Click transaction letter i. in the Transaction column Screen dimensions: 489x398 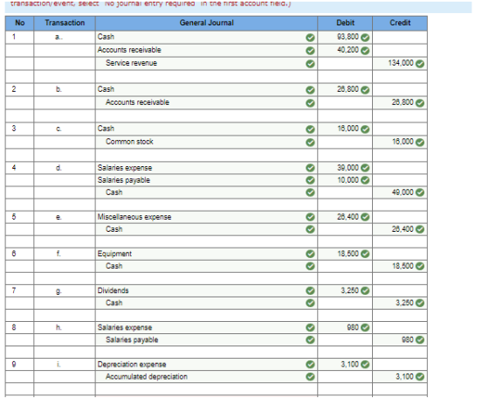[x=59, y=364]
